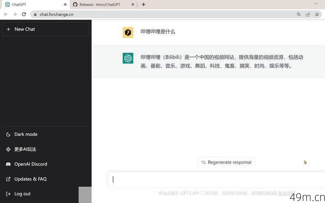Open a new browser tab with the plus
Screen dimensions: 325x203
pyautogui.click(x=143, y=4)
